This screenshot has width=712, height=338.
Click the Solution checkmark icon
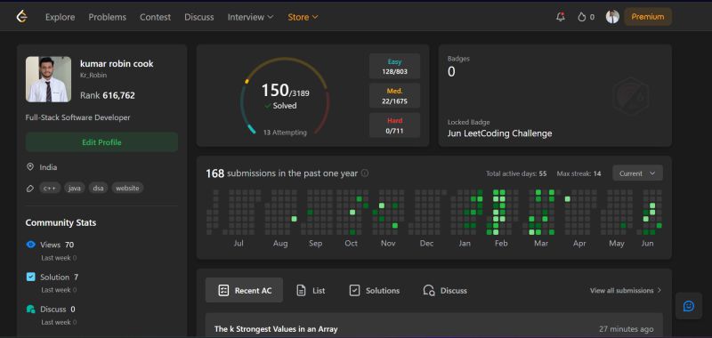(x=30, y=277)
